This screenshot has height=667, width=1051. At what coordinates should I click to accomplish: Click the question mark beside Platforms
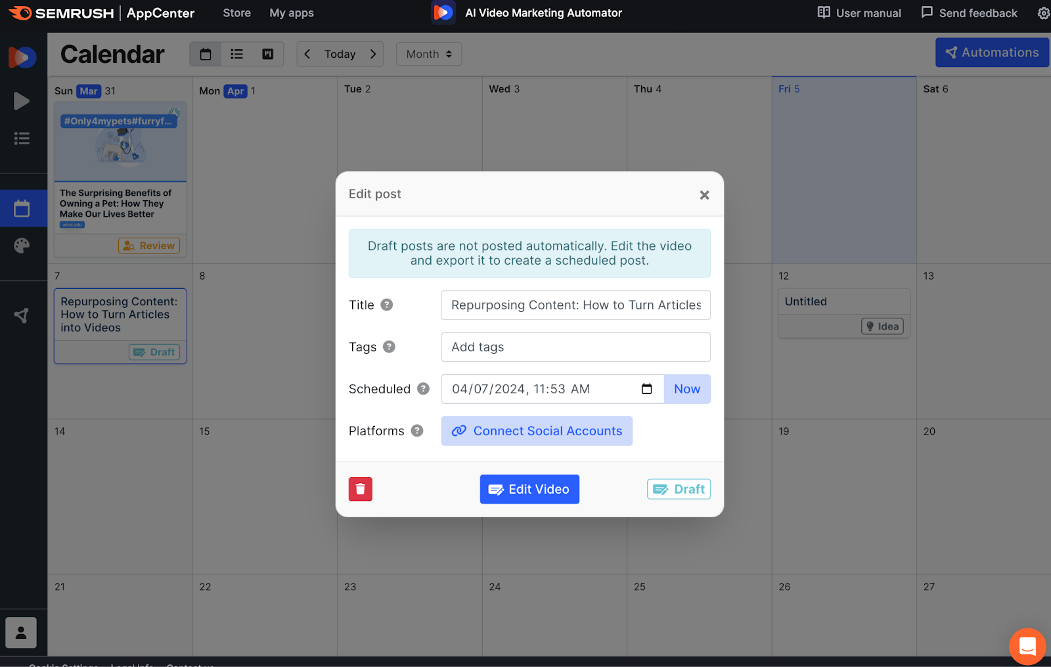416,431
